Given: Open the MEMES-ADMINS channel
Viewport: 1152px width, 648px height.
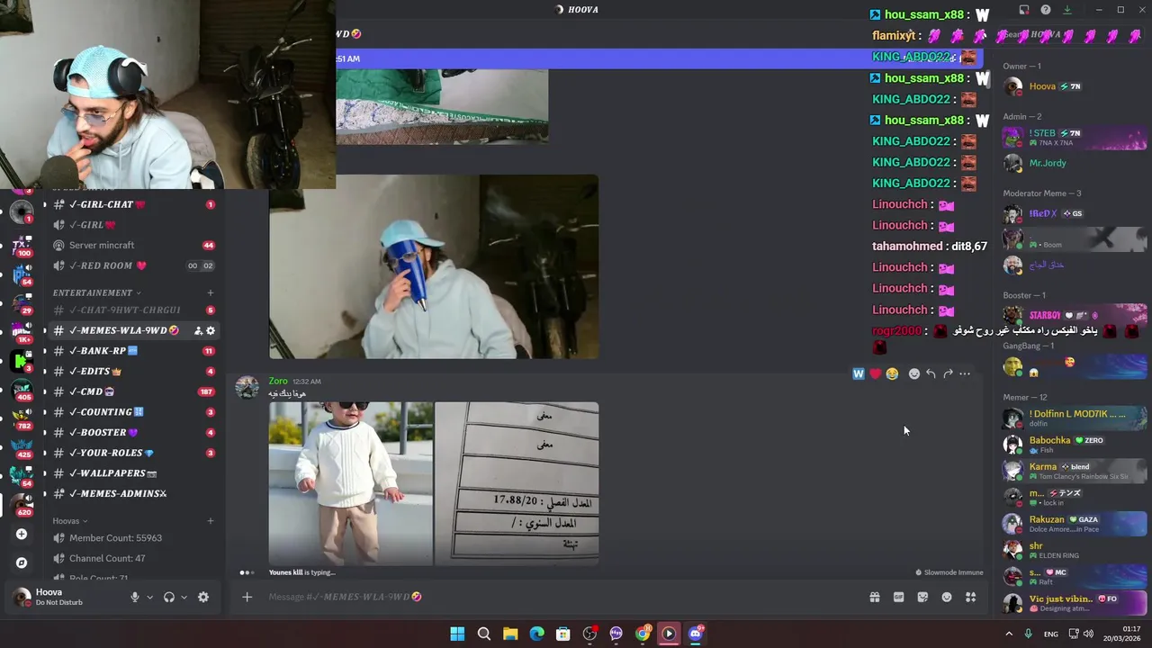Looking at the screenshot, I should pyautogui.click(x=133, y=493).
